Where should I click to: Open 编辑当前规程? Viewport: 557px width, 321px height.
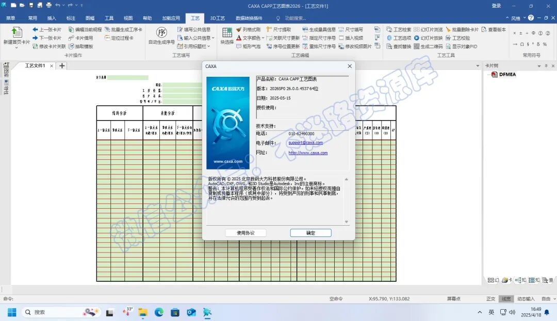[85, 29]
